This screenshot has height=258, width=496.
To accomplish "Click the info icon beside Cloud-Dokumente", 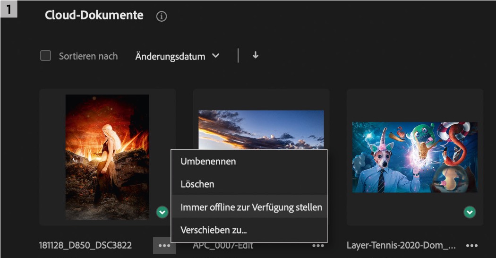I will pos(162,17).
